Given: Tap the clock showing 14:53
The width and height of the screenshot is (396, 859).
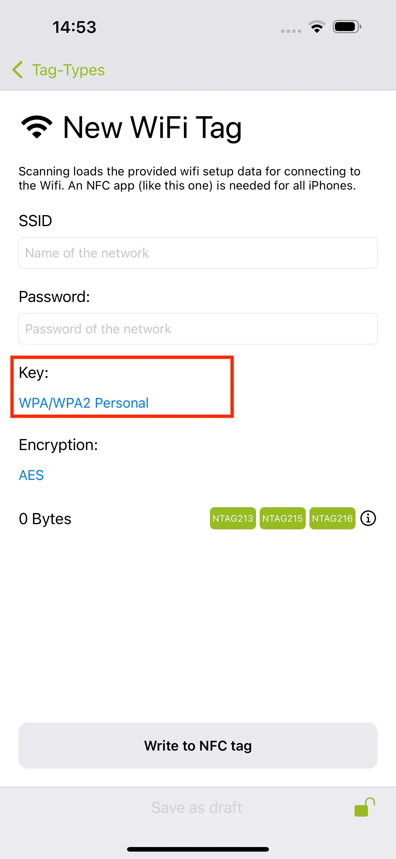Looking at the screenshot, I should [x=75, y=27].
